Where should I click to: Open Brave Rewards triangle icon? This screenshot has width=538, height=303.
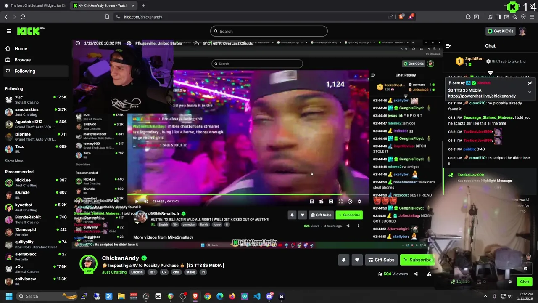click(x=411, y=17)
